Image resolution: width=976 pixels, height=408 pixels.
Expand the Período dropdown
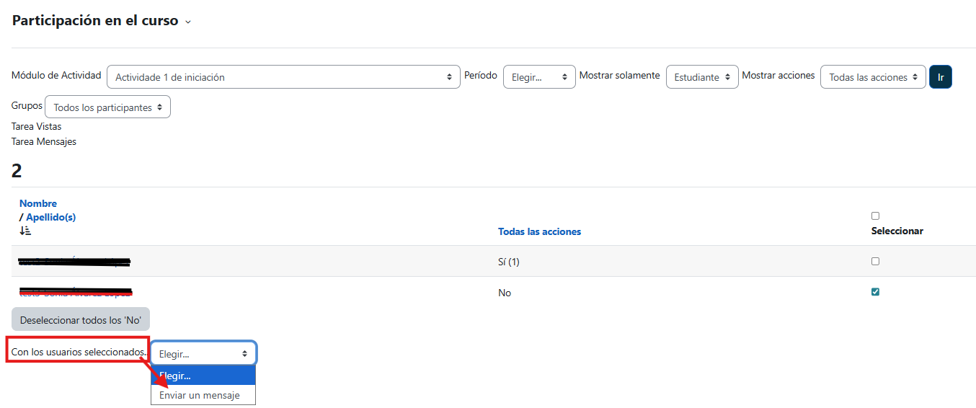click(538, 77)
